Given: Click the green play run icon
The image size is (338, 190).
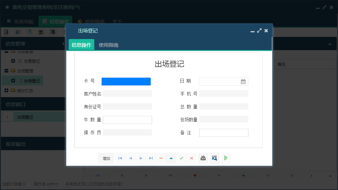Looking at the screenshot, I should click(226, 158).
